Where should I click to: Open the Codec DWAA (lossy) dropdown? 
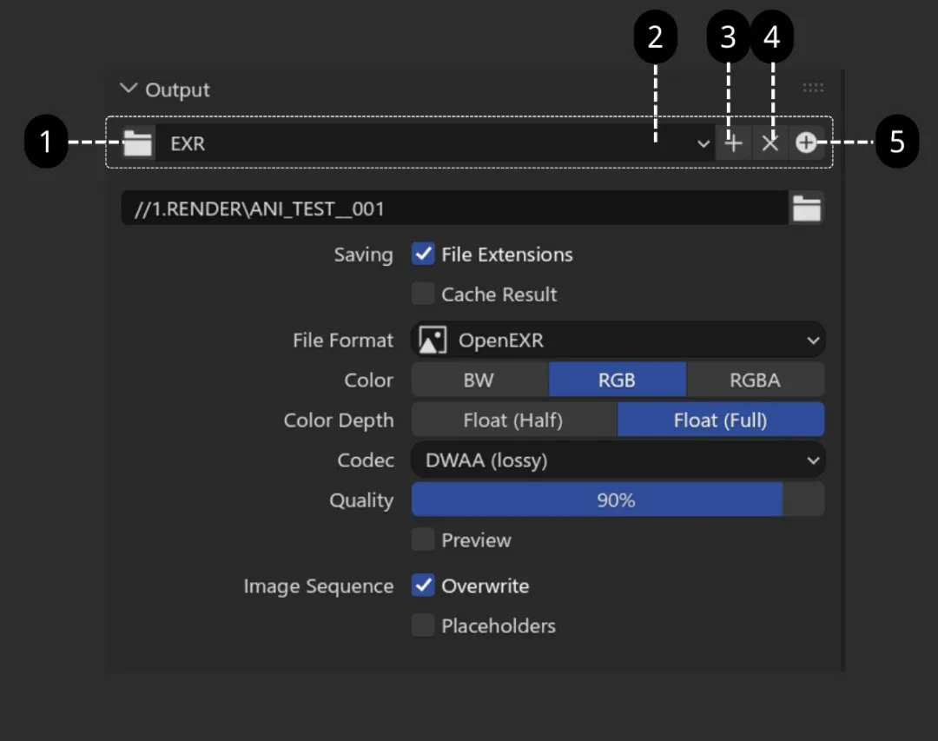click(x=617, y=460)
